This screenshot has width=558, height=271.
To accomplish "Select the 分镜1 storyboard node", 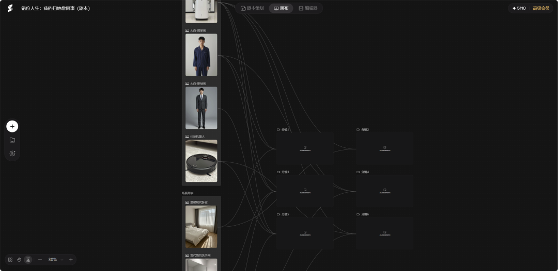I will 305,148.
